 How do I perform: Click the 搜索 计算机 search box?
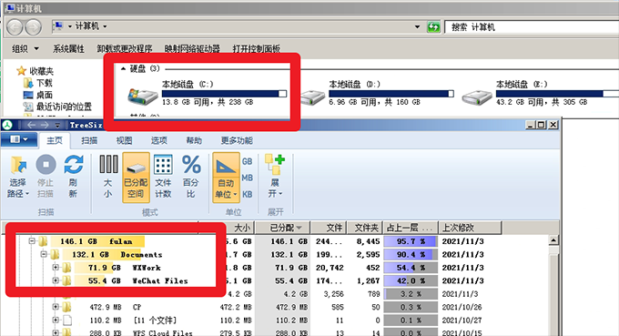pyautogui.click(x=532, y=26)
